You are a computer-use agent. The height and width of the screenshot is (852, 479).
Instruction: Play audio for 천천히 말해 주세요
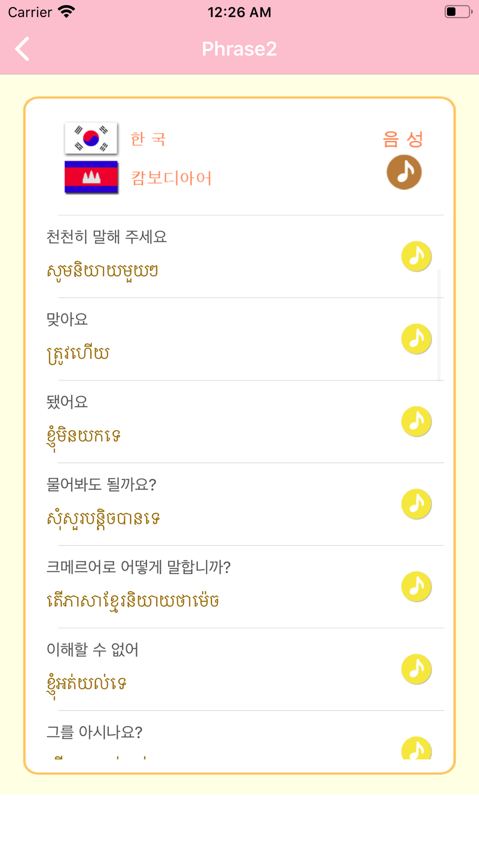(416, 256)
